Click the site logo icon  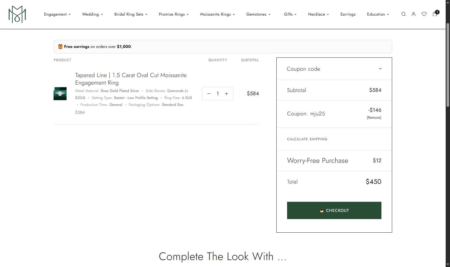pyautogui.click(x=17, y=14)
